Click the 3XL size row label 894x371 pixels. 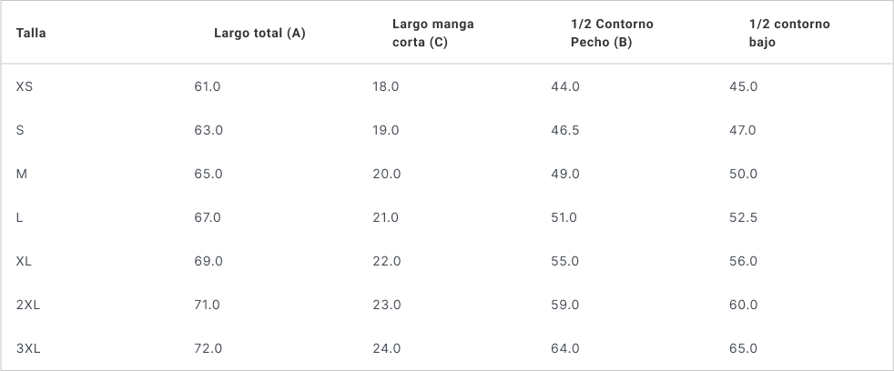28,348
